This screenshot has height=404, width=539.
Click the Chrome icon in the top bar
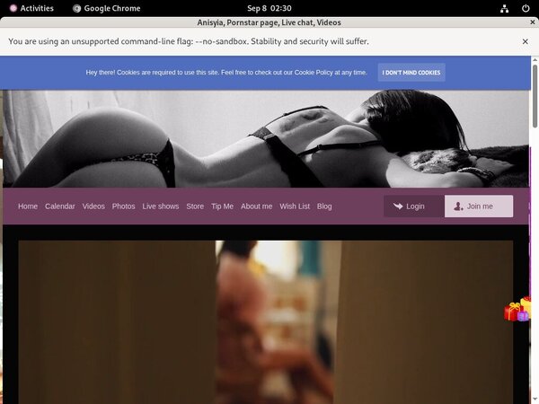click(77, 8)
